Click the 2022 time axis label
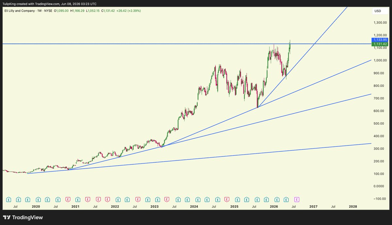Screen dimensions: 392x225 pos(115,206)
